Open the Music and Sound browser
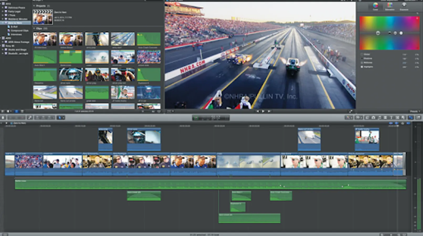The image size is (423, 236). pyautogui.click(x=379, y=118)
